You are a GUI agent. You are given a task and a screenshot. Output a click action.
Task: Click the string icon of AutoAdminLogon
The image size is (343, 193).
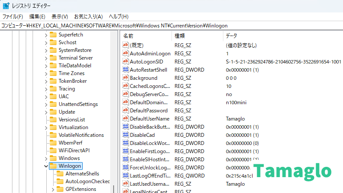125,53
